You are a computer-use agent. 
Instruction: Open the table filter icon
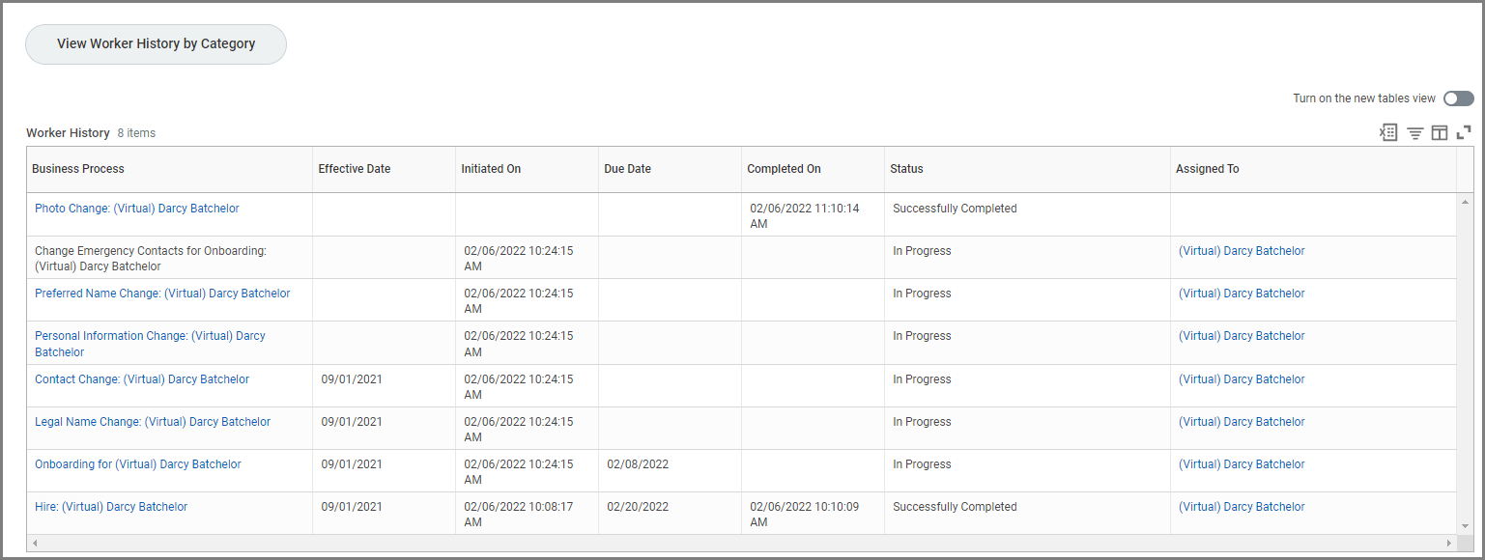coord(1414,133)
